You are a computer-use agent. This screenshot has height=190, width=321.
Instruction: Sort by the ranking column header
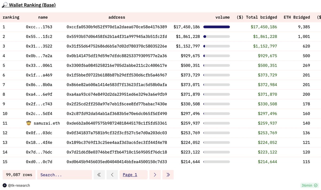(11, 17)
